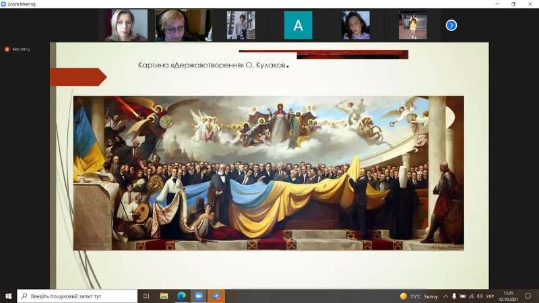Open Wi-Fi network tray icon
539x303 pixels.
tap(471, 296)
